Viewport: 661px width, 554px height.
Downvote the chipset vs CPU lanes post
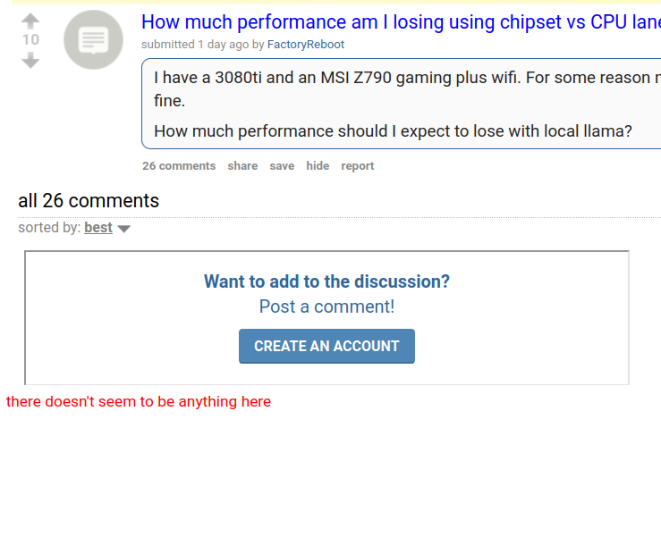coord(30,60)
